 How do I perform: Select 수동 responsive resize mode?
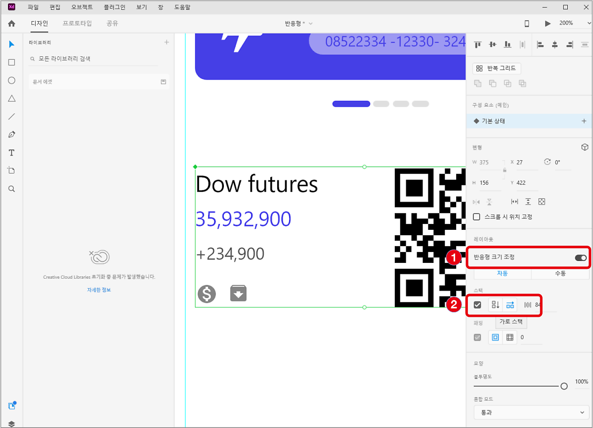pyautogui.click(x=560, y=273)
